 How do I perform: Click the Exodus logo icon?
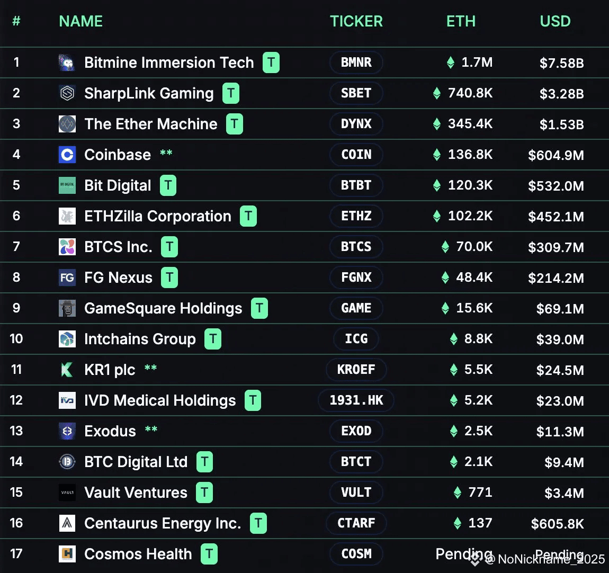click(x=67, y=431)
